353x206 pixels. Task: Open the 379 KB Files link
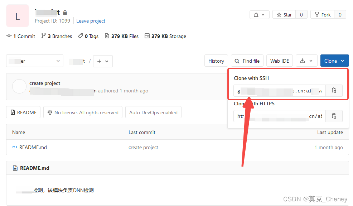[x=122, y=36]
